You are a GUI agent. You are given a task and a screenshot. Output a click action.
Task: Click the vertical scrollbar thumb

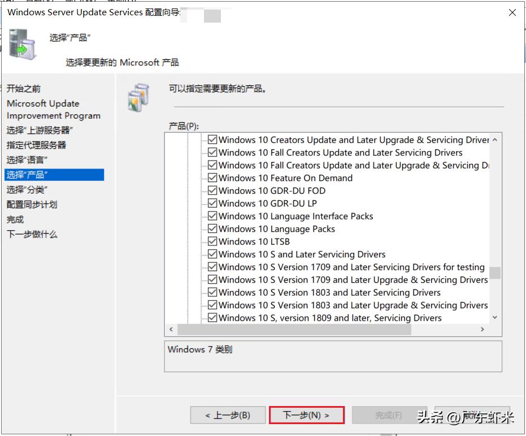pyautogui.click(x=495, y=273)
